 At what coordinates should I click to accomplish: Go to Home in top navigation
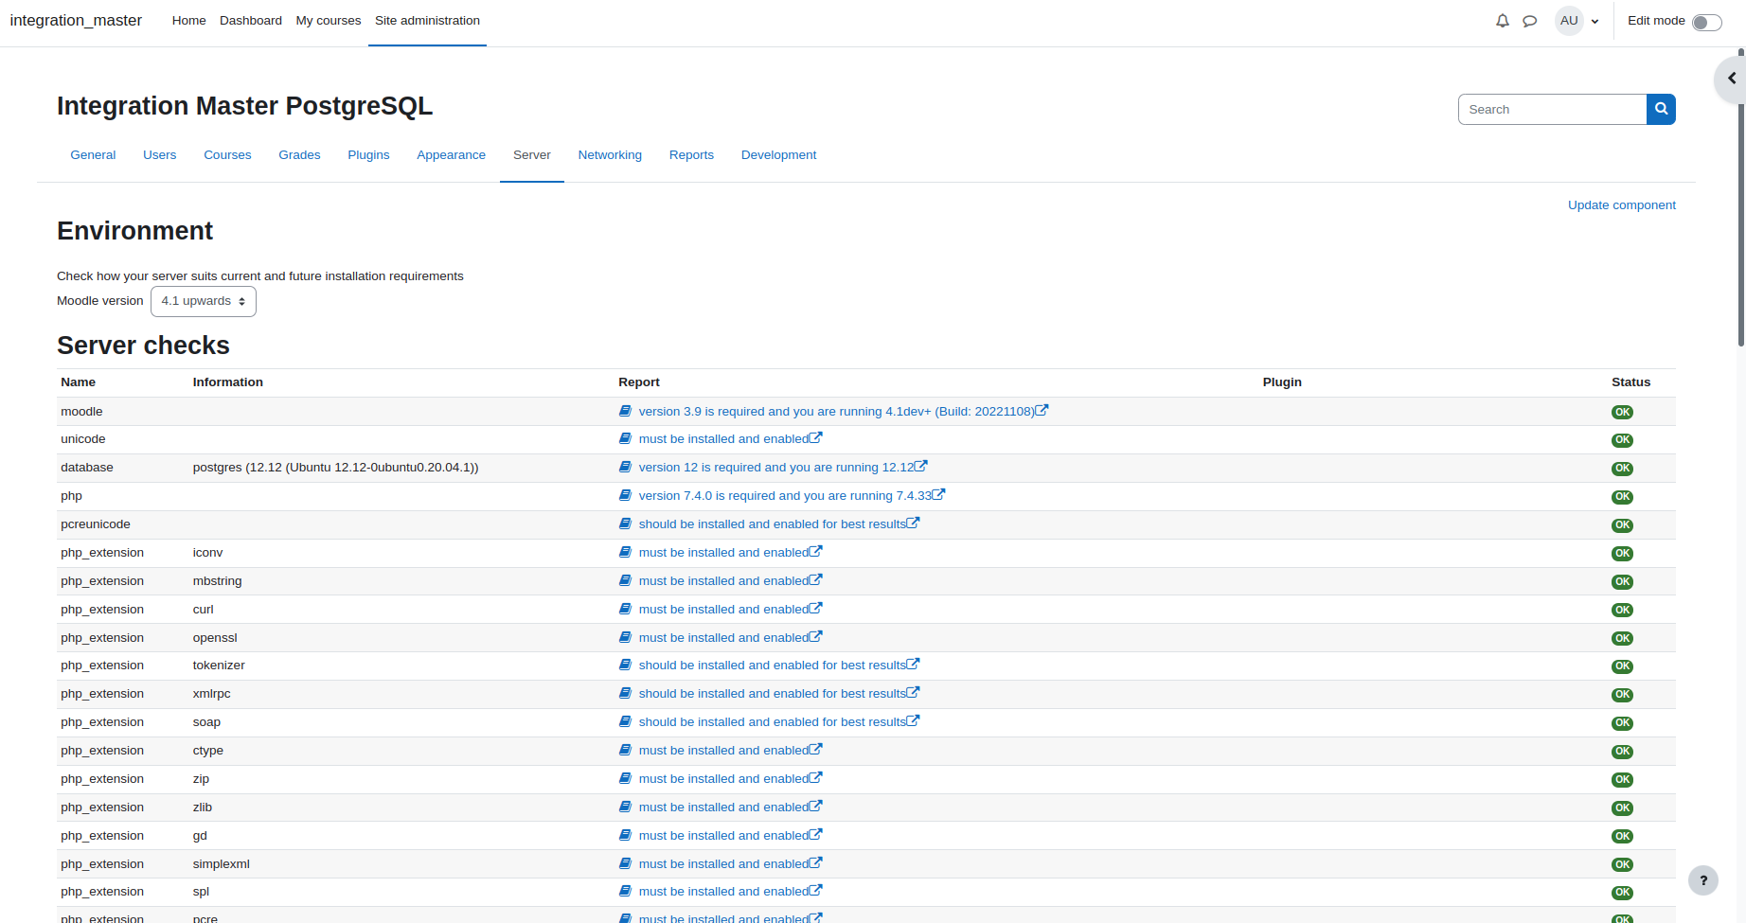(x=189, y=21)
